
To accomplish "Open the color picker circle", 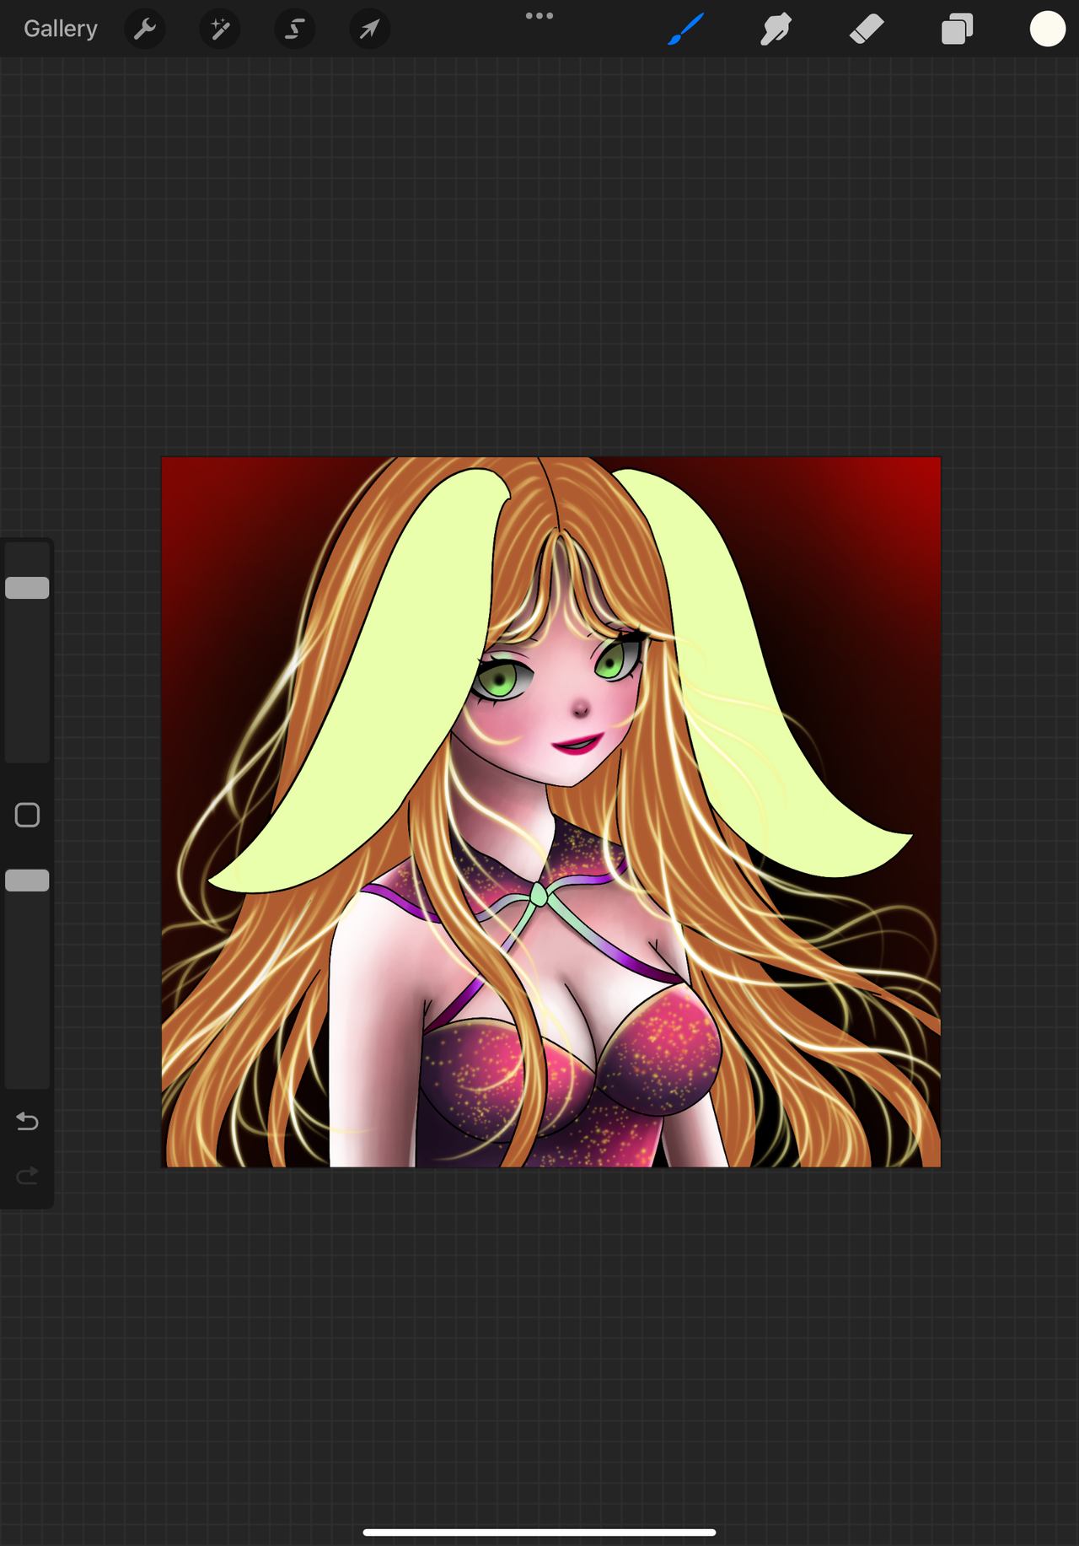I will pyautogui.click(x=1048, y=29).
